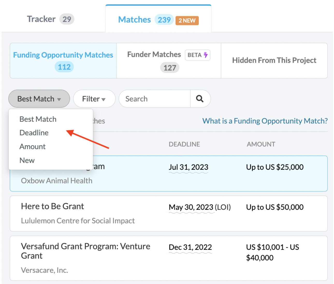
Task: Open the Best Match sort dropdown
Action: coord(39,99)
